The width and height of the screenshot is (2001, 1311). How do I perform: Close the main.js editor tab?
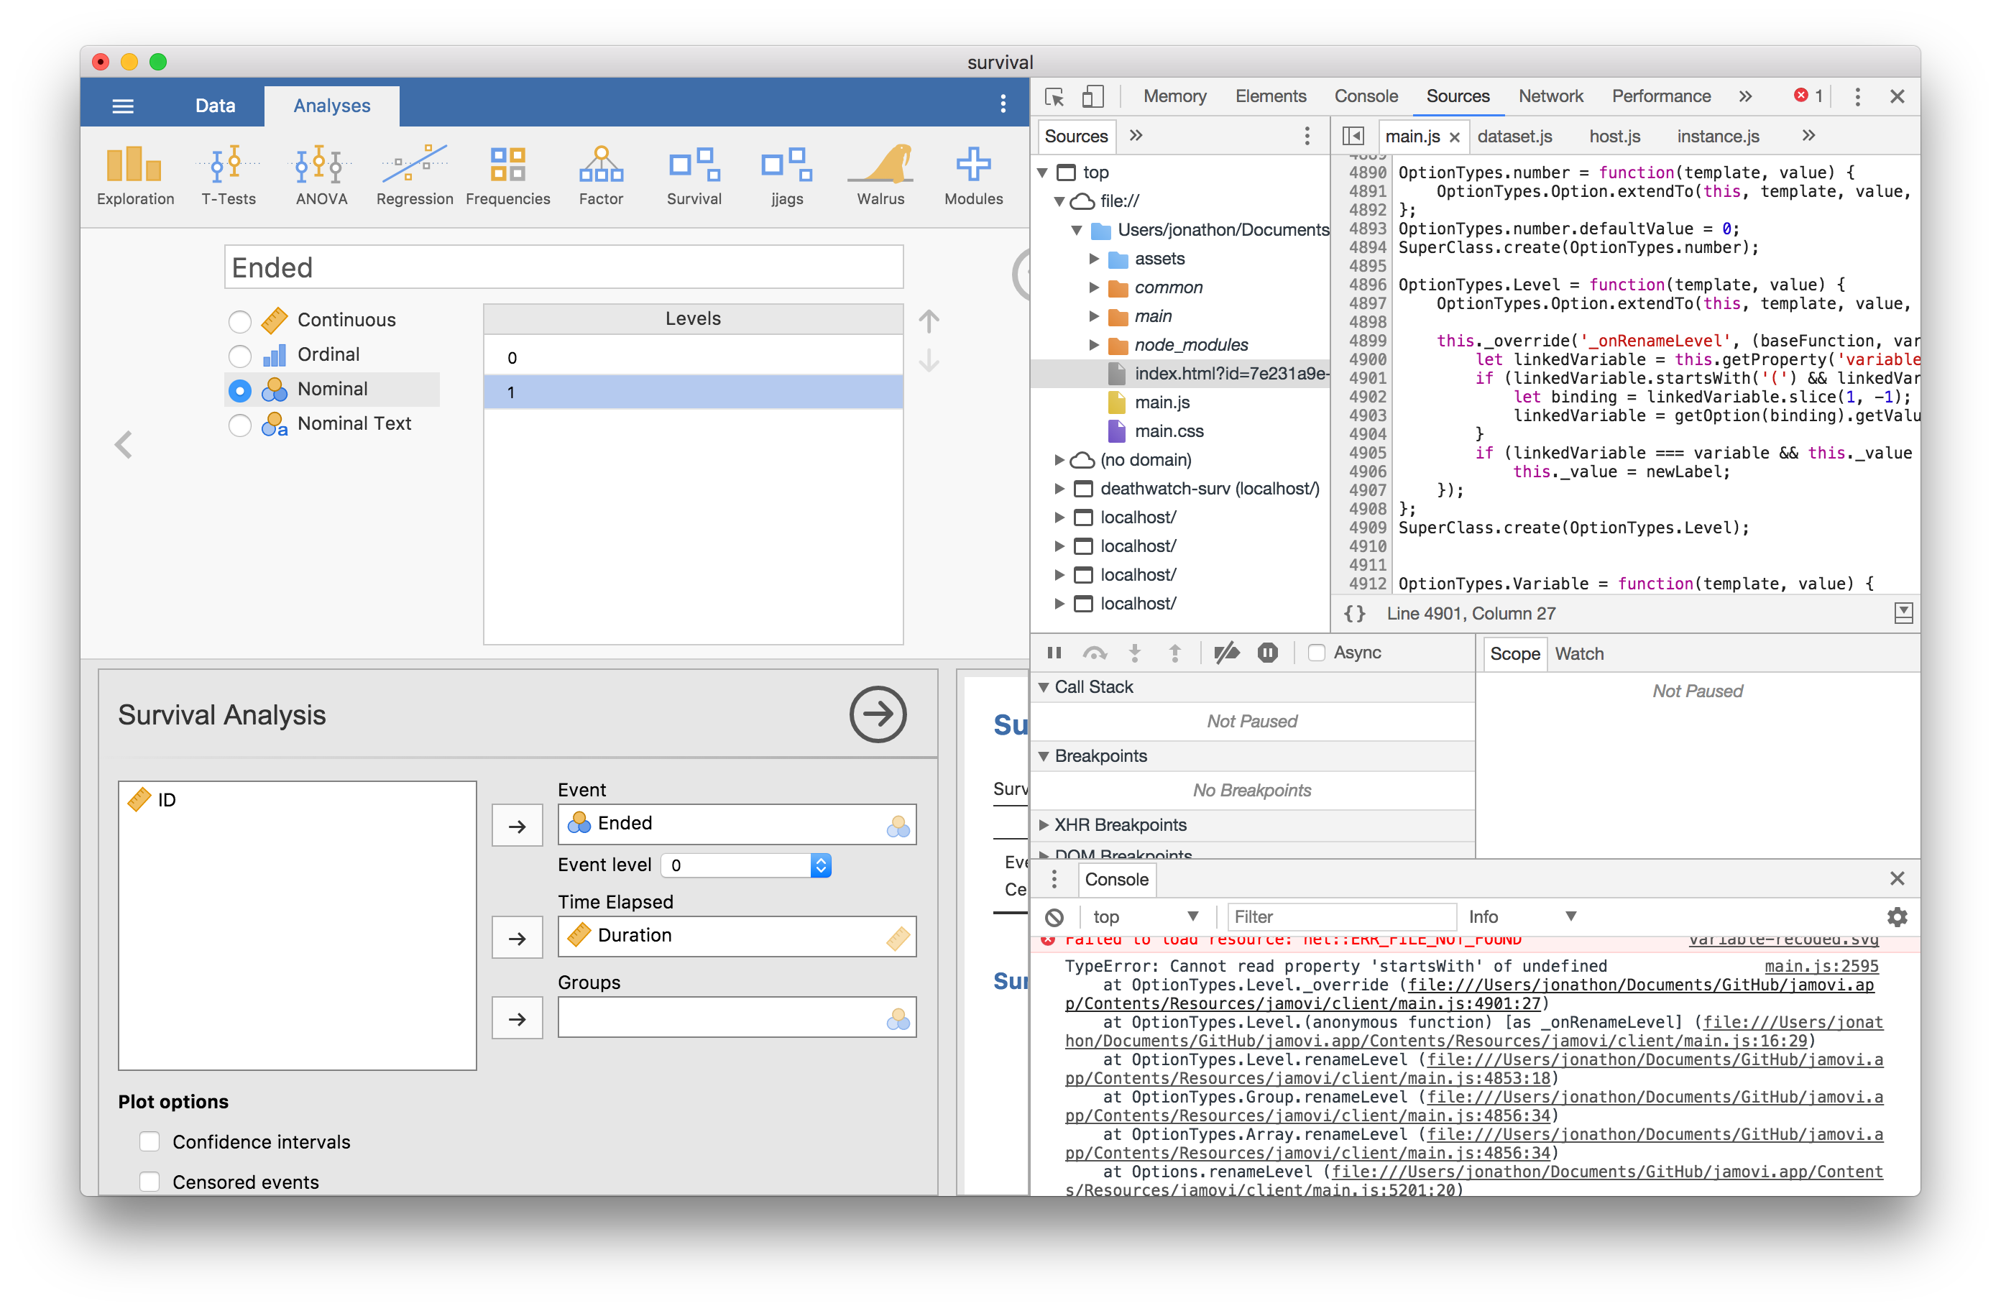[1455, 137]
